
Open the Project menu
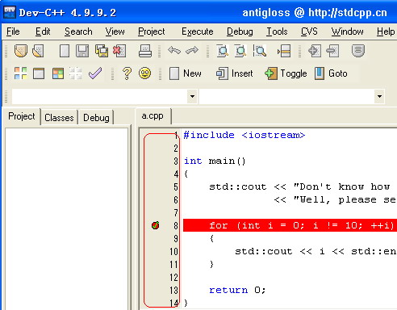coord(151,31)
